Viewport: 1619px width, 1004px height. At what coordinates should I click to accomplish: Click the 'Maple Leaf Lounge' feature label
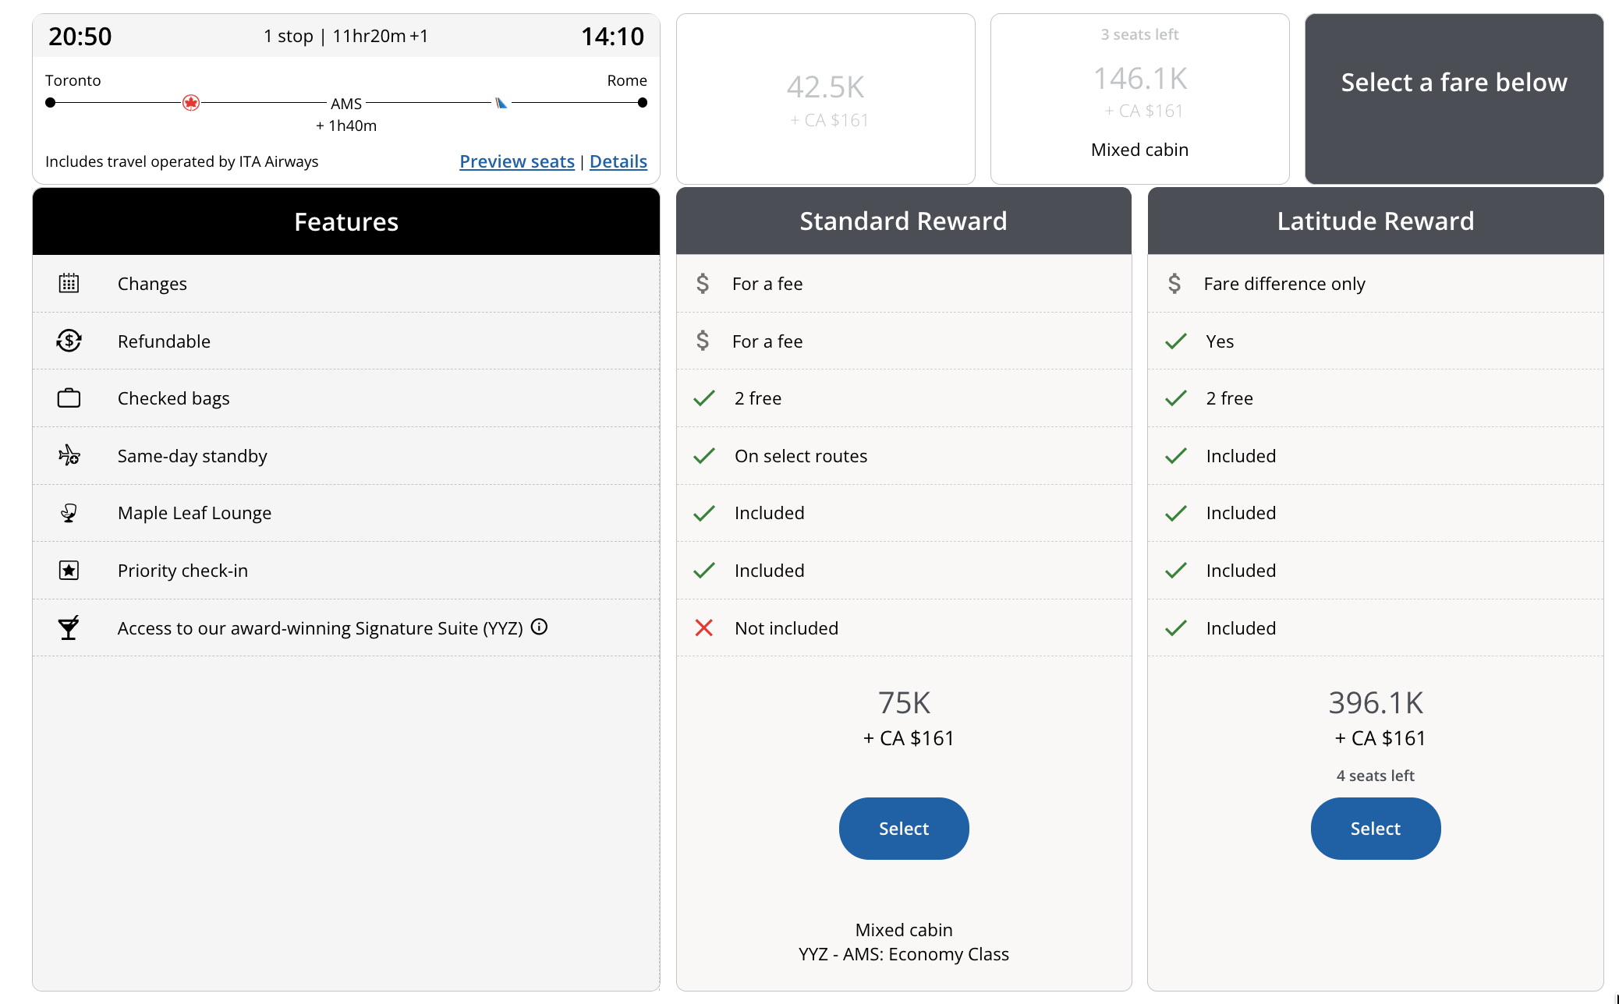(194, 513)
